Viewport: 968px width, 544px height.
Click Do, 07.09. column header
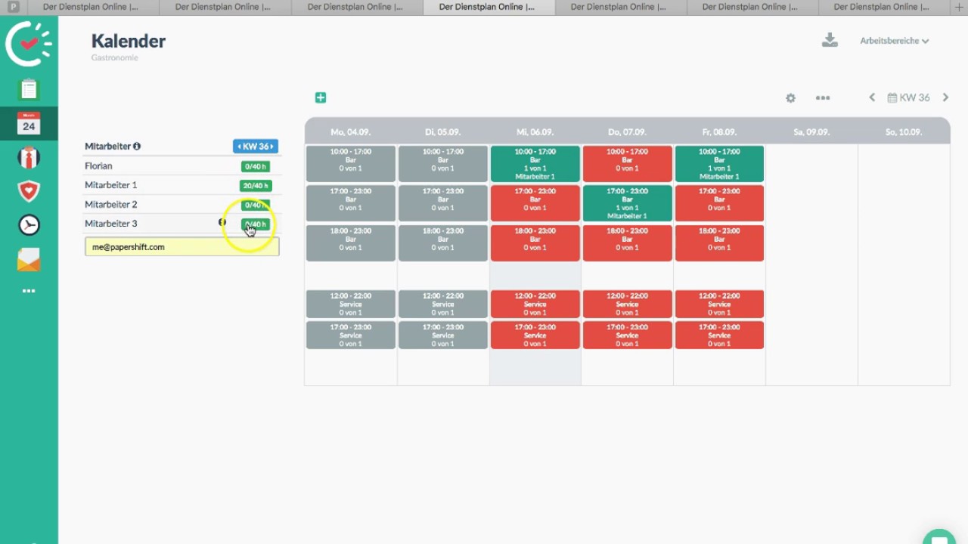pyautogui.click(x=628, y=131)
